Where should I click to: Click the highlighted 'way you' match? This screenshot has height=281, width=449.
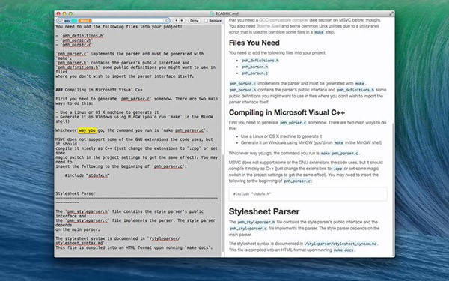(x=88, y=130)
